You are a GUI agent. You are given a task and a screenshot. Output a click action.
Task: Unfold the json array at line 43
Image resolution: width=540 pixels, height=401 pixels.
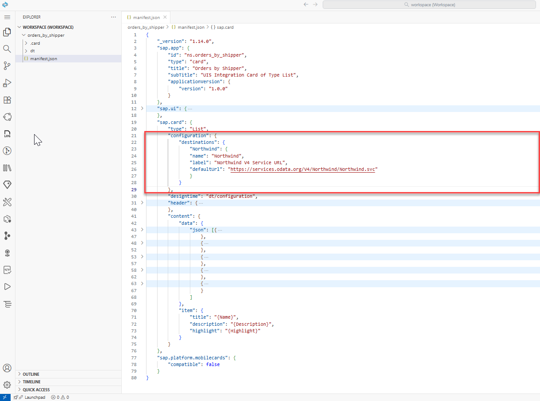pos(142,230)
